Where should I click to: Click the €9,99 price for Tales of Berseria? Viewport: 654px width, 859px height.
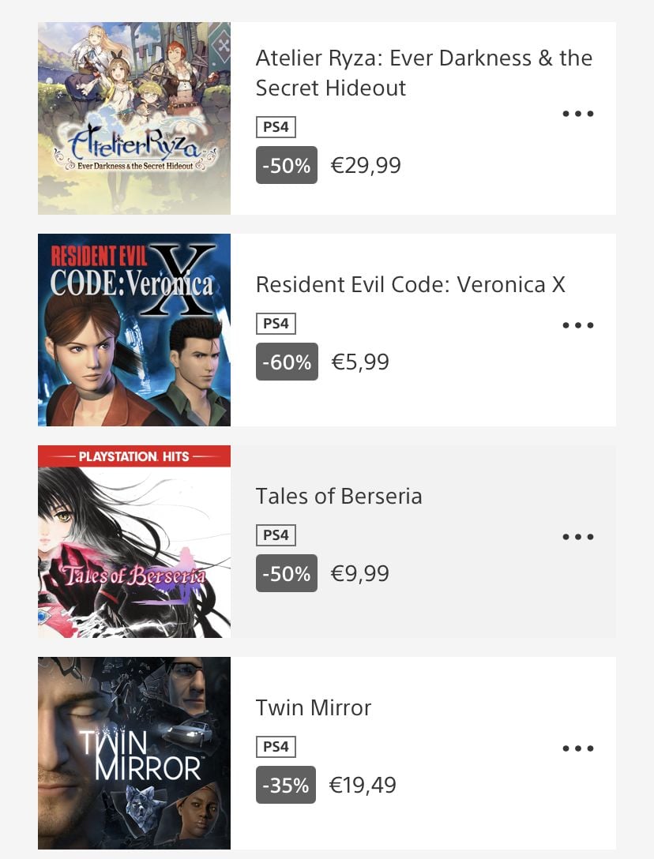pyautogui.click(x=360, y=573)
